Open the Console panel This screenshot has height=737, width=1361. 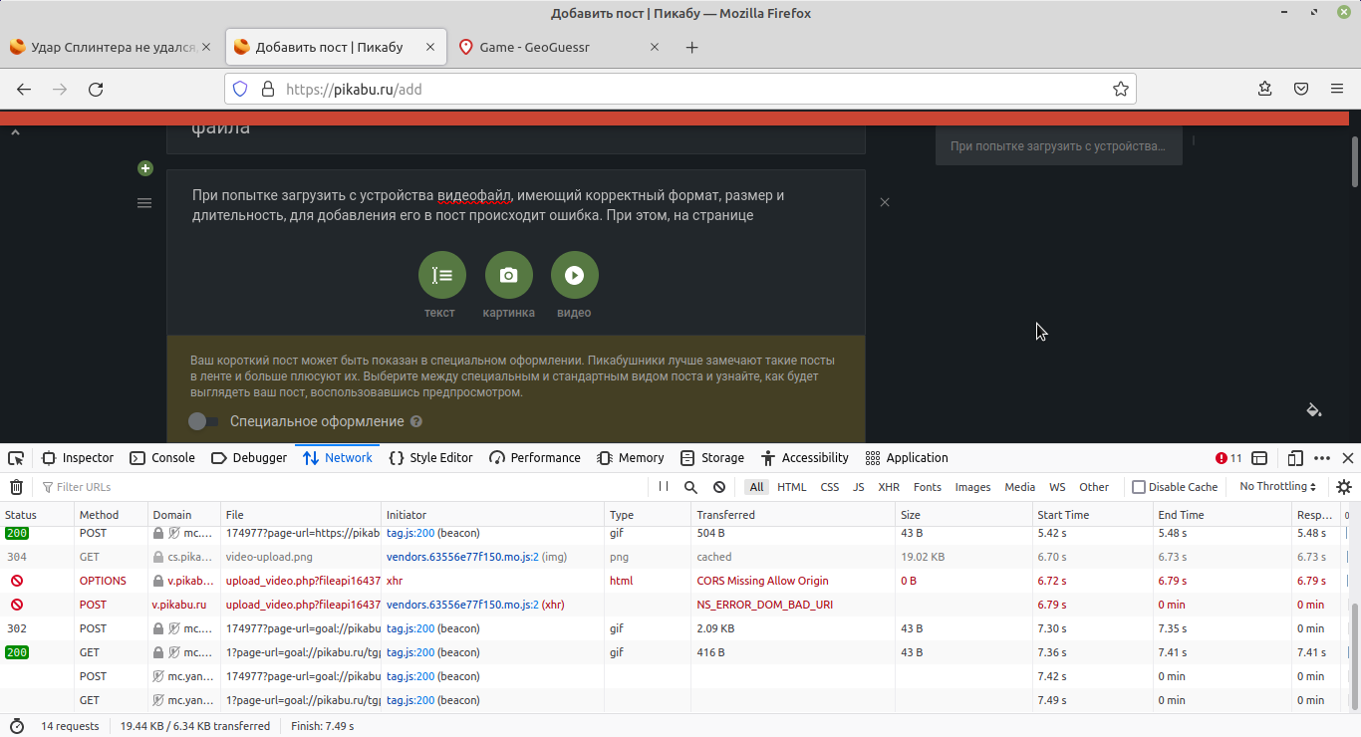(x=162, y=458)
